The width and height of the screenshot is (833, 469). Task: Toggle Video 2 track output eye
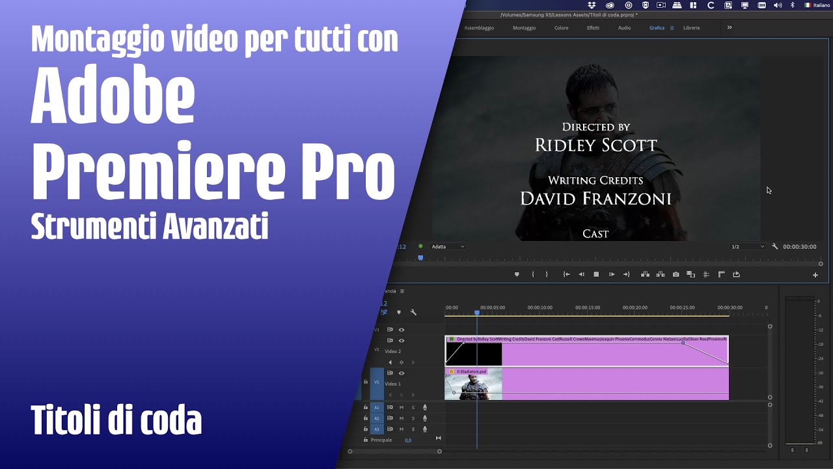point(402,341)
